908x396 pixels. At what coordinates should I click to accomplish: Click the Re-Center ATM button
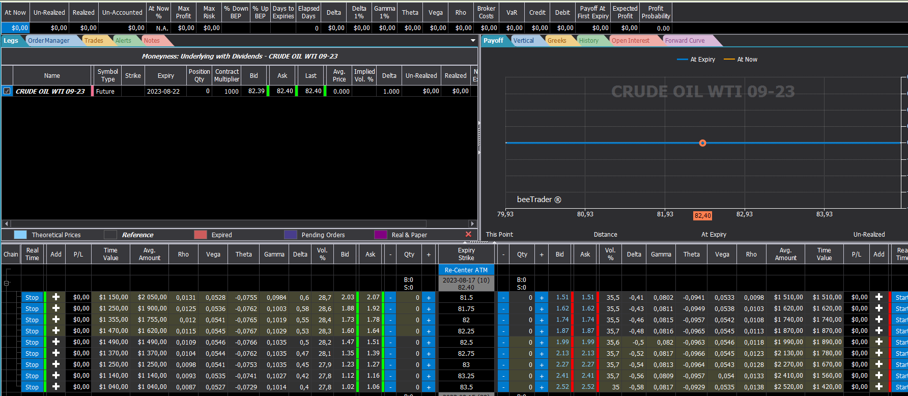coord(466,270)
